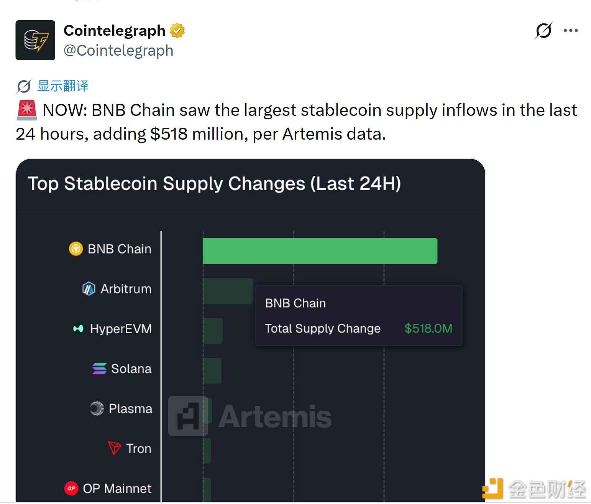The height and width of the screenshot is (504, 591).
Task: Click the HyperEVM logo icon
Action: [x=78, y=329]
